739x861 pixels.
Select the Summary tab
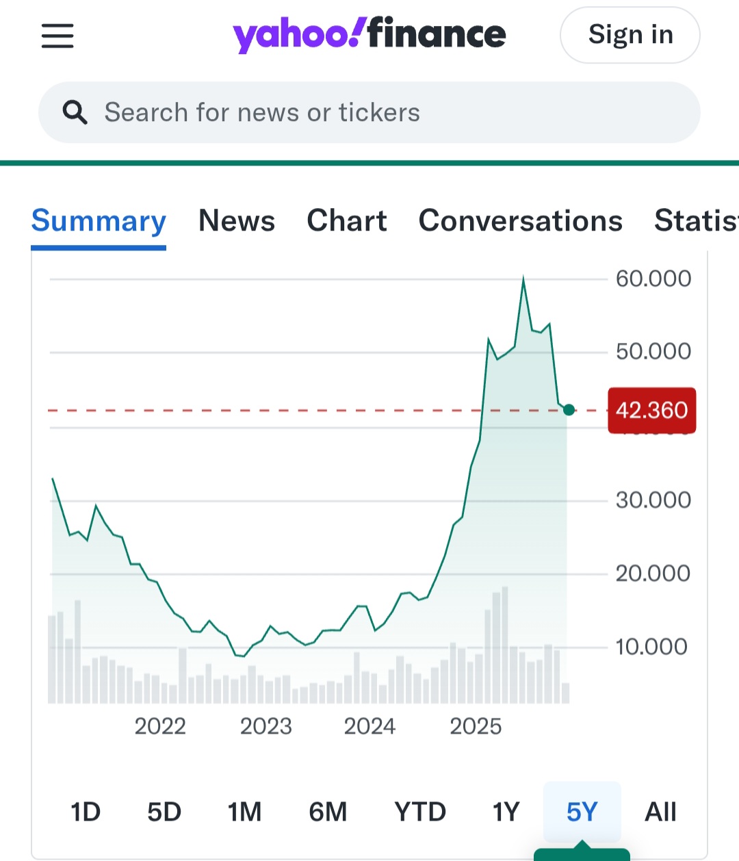(x=99, y=221)
